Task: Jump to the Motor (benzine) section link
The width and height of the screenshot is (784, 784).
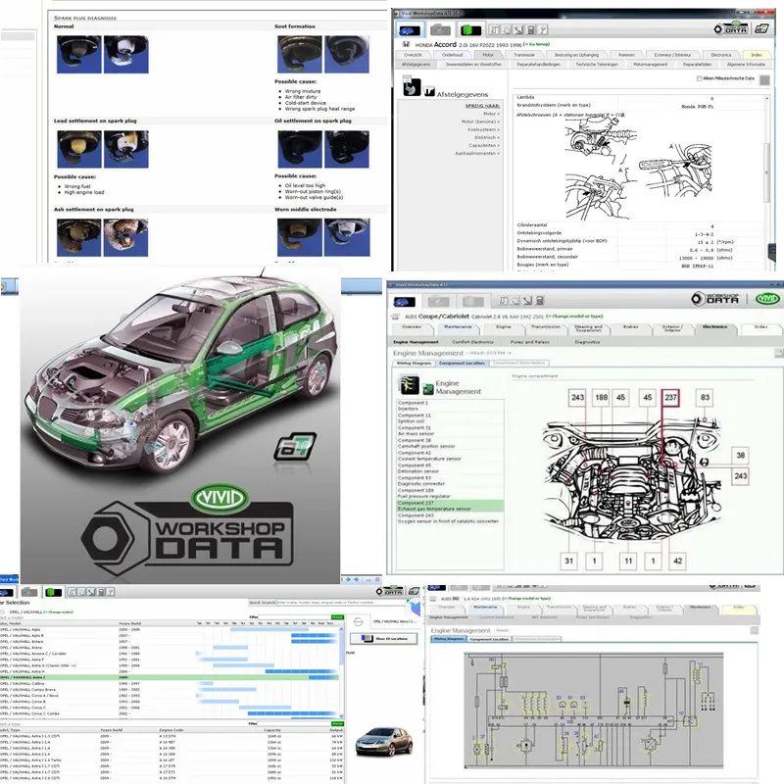Action: (480, 122)
